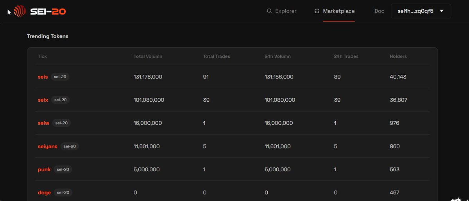Select seix holders count 36,807

tap(398, 100)
